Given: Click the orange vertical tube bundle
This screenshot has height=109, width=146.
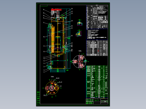Looking at the screenshot, I should [53, 39].
